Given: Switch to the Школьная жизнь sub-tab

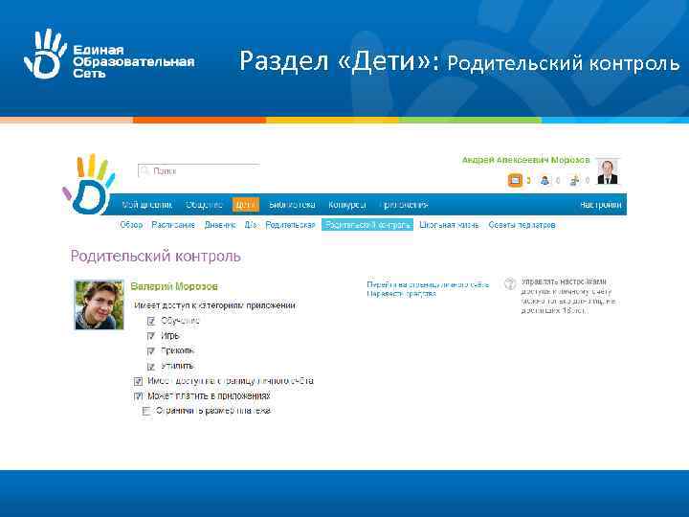Looking at the screenshot, I should (x=449, y=225).
